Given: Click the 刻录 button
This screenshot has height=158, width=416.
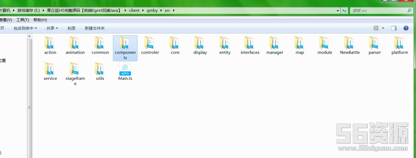Looking at the screenshot, I should [71, 28].
